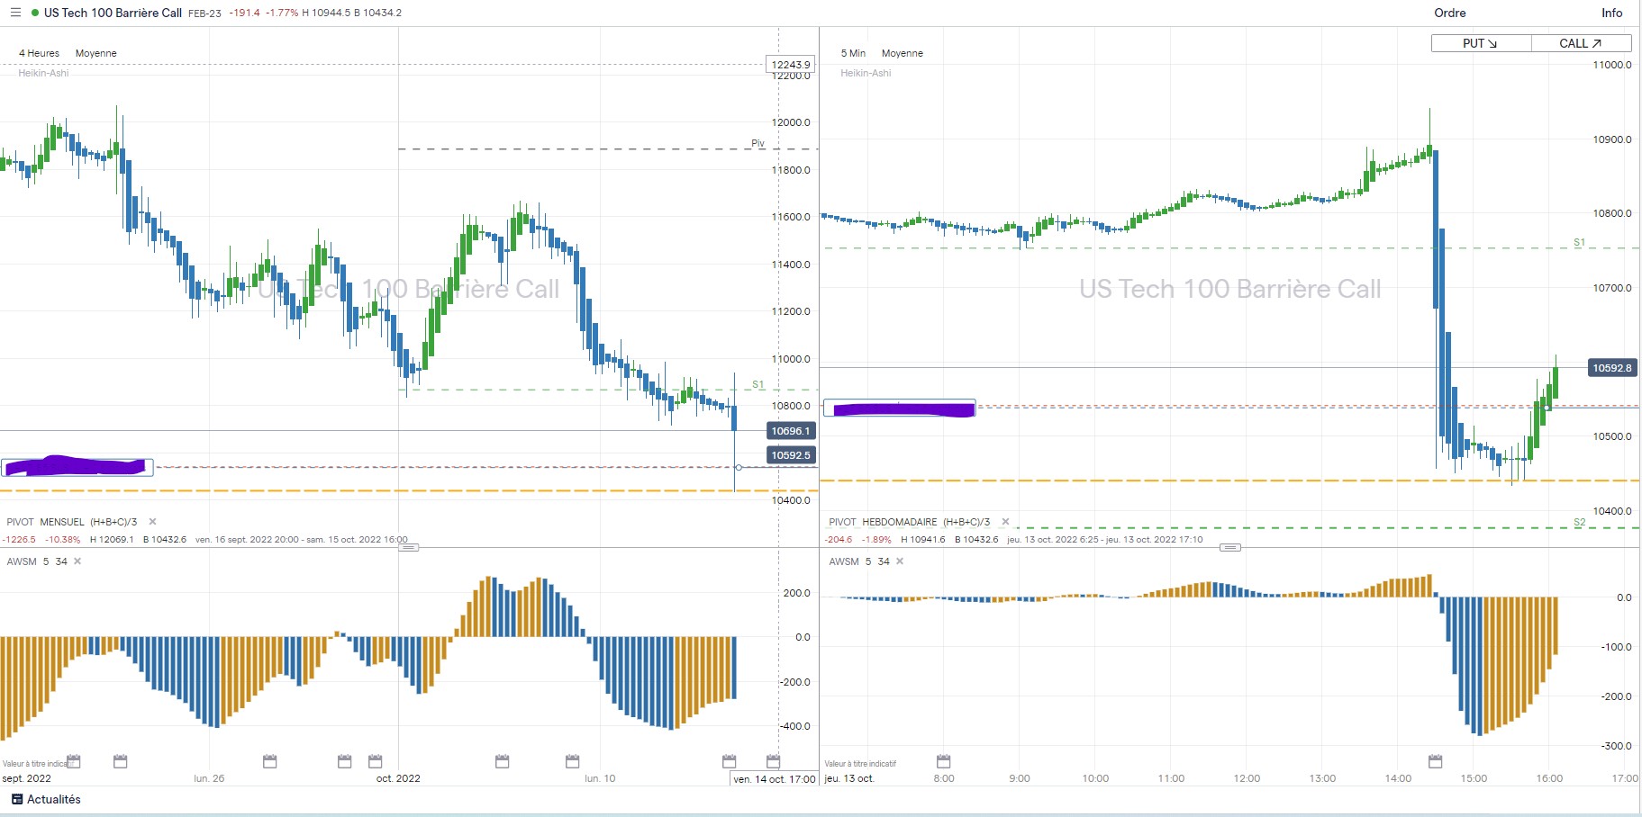This screenshot has width=1642, height=817.
Task: Change the 5 Min timeframe selector
Action: (853, 53)
